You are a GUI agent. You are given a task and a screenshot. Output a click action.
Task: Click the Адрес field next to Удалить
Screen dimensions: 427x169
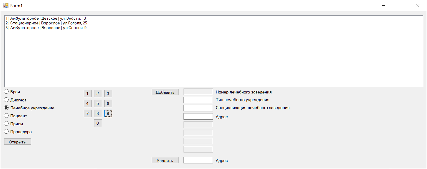click(198, 160)
